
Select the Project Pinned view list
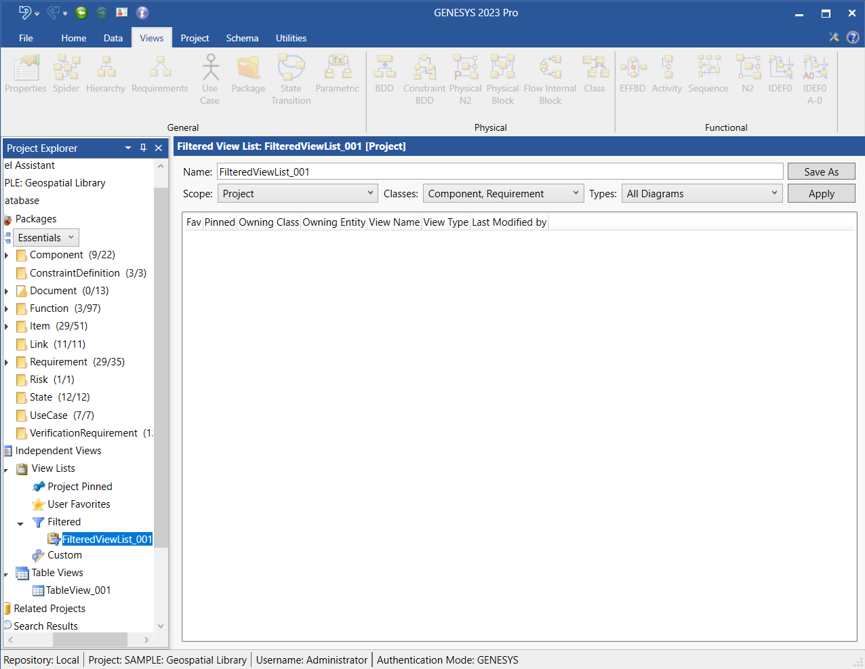80,487
